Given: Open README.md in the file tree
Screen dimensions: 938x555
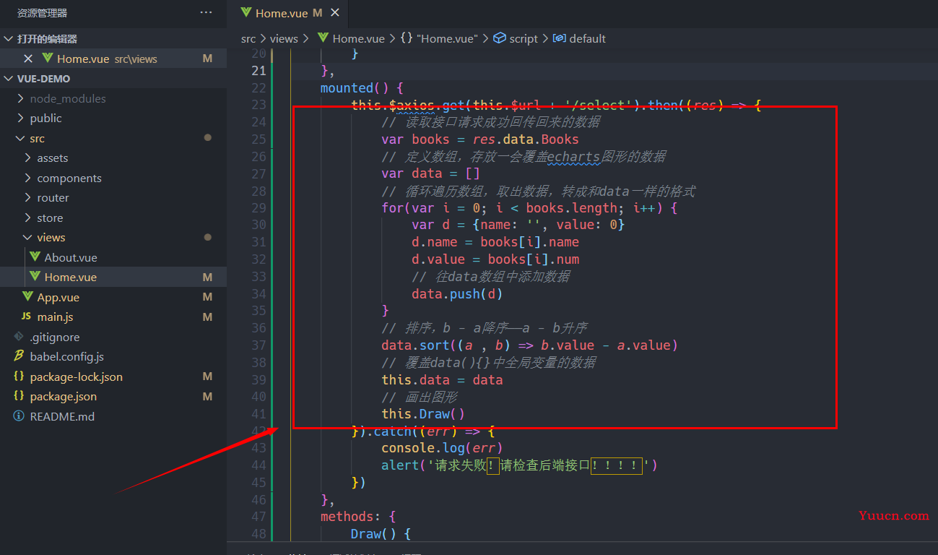Looking at the screenshot, I should coord(62,416).
